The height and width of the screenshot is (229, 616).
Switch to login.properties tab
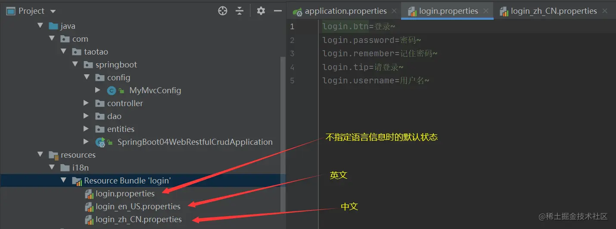point(448,11)
